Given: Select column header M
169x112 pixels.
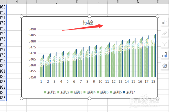Looking at the screenshot, I should 118,2.
